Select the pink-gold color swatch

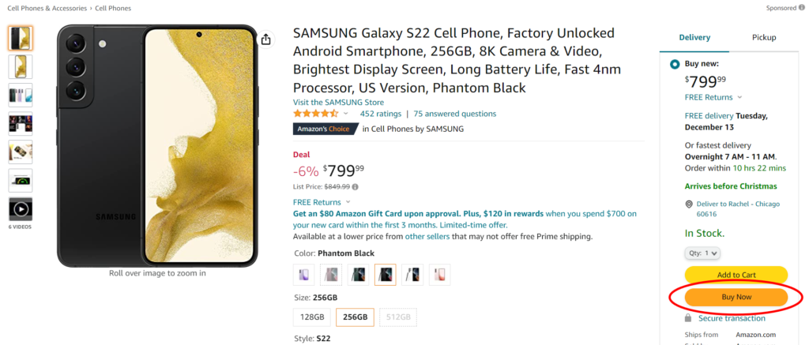click(x=439, y=274)
